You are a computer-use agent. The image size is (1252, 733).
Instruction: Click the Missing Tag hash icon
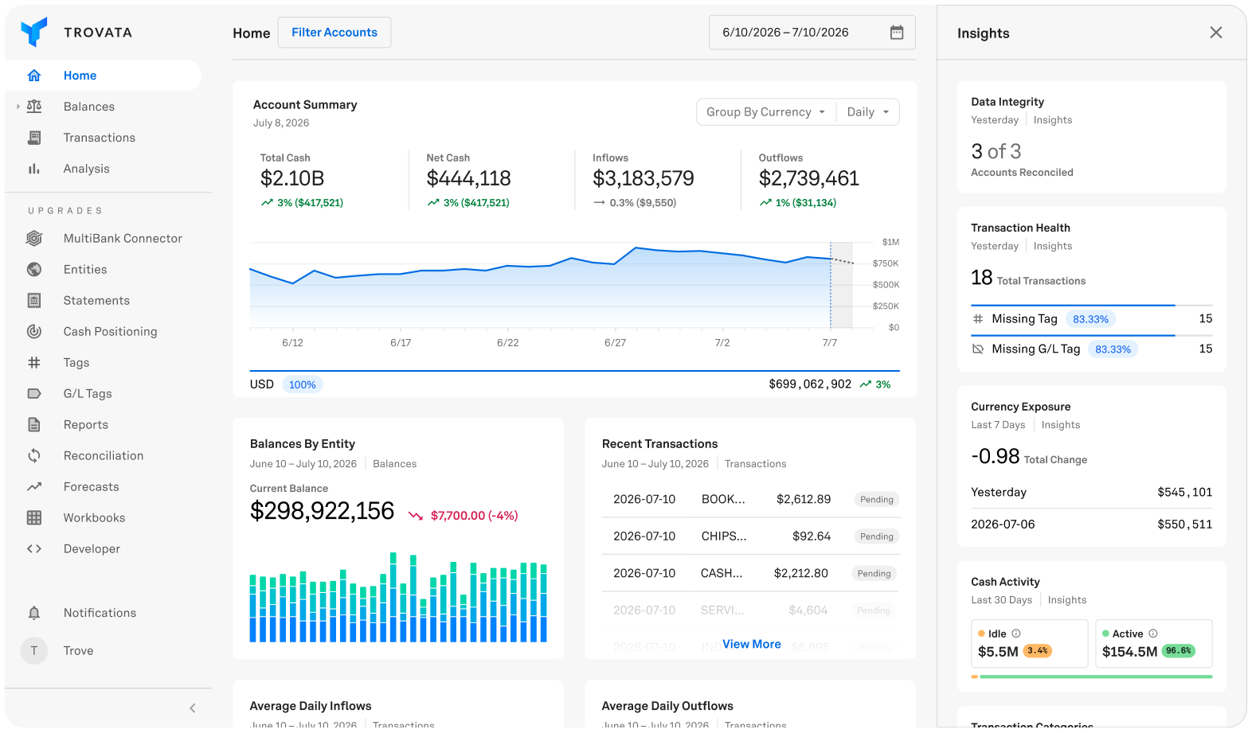[978, 318]
